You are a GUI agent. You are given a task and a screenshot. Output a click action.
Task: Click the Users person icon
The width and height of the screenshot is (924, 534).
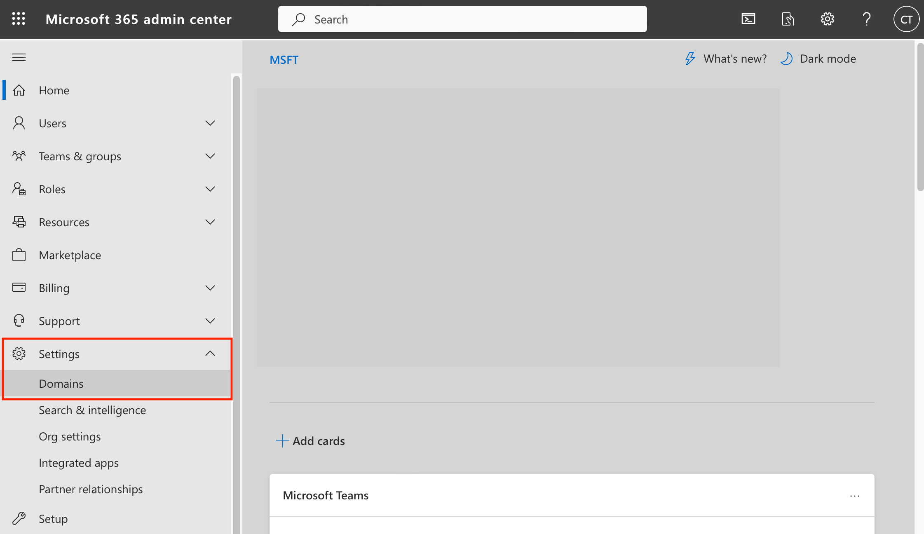pos(19,123)
